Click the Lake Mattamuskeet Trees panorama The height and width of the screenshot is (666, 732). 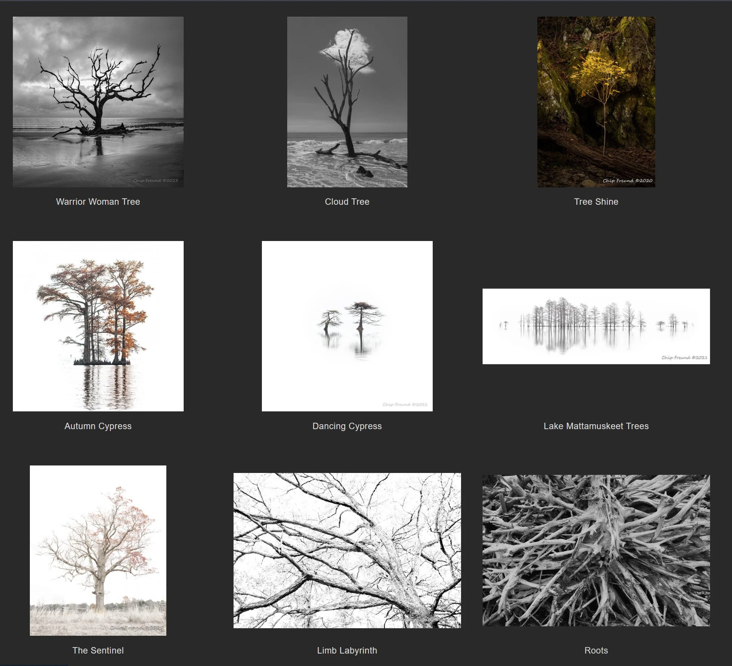(596, 326)
